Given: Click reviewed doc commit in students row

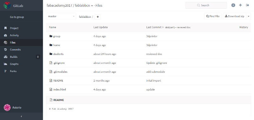Looking at the screenshot, I should pos(154,54).
